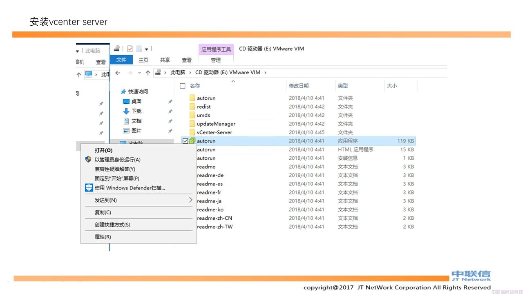Switch to the 主页 ribbon tab
The height and width of the screenshot is (294, 523).
(143, 60)
